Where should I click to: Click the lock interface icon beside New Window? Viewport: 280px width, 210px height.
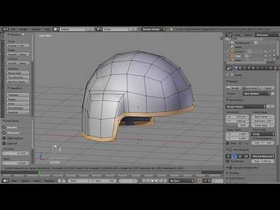click(272, 94)
